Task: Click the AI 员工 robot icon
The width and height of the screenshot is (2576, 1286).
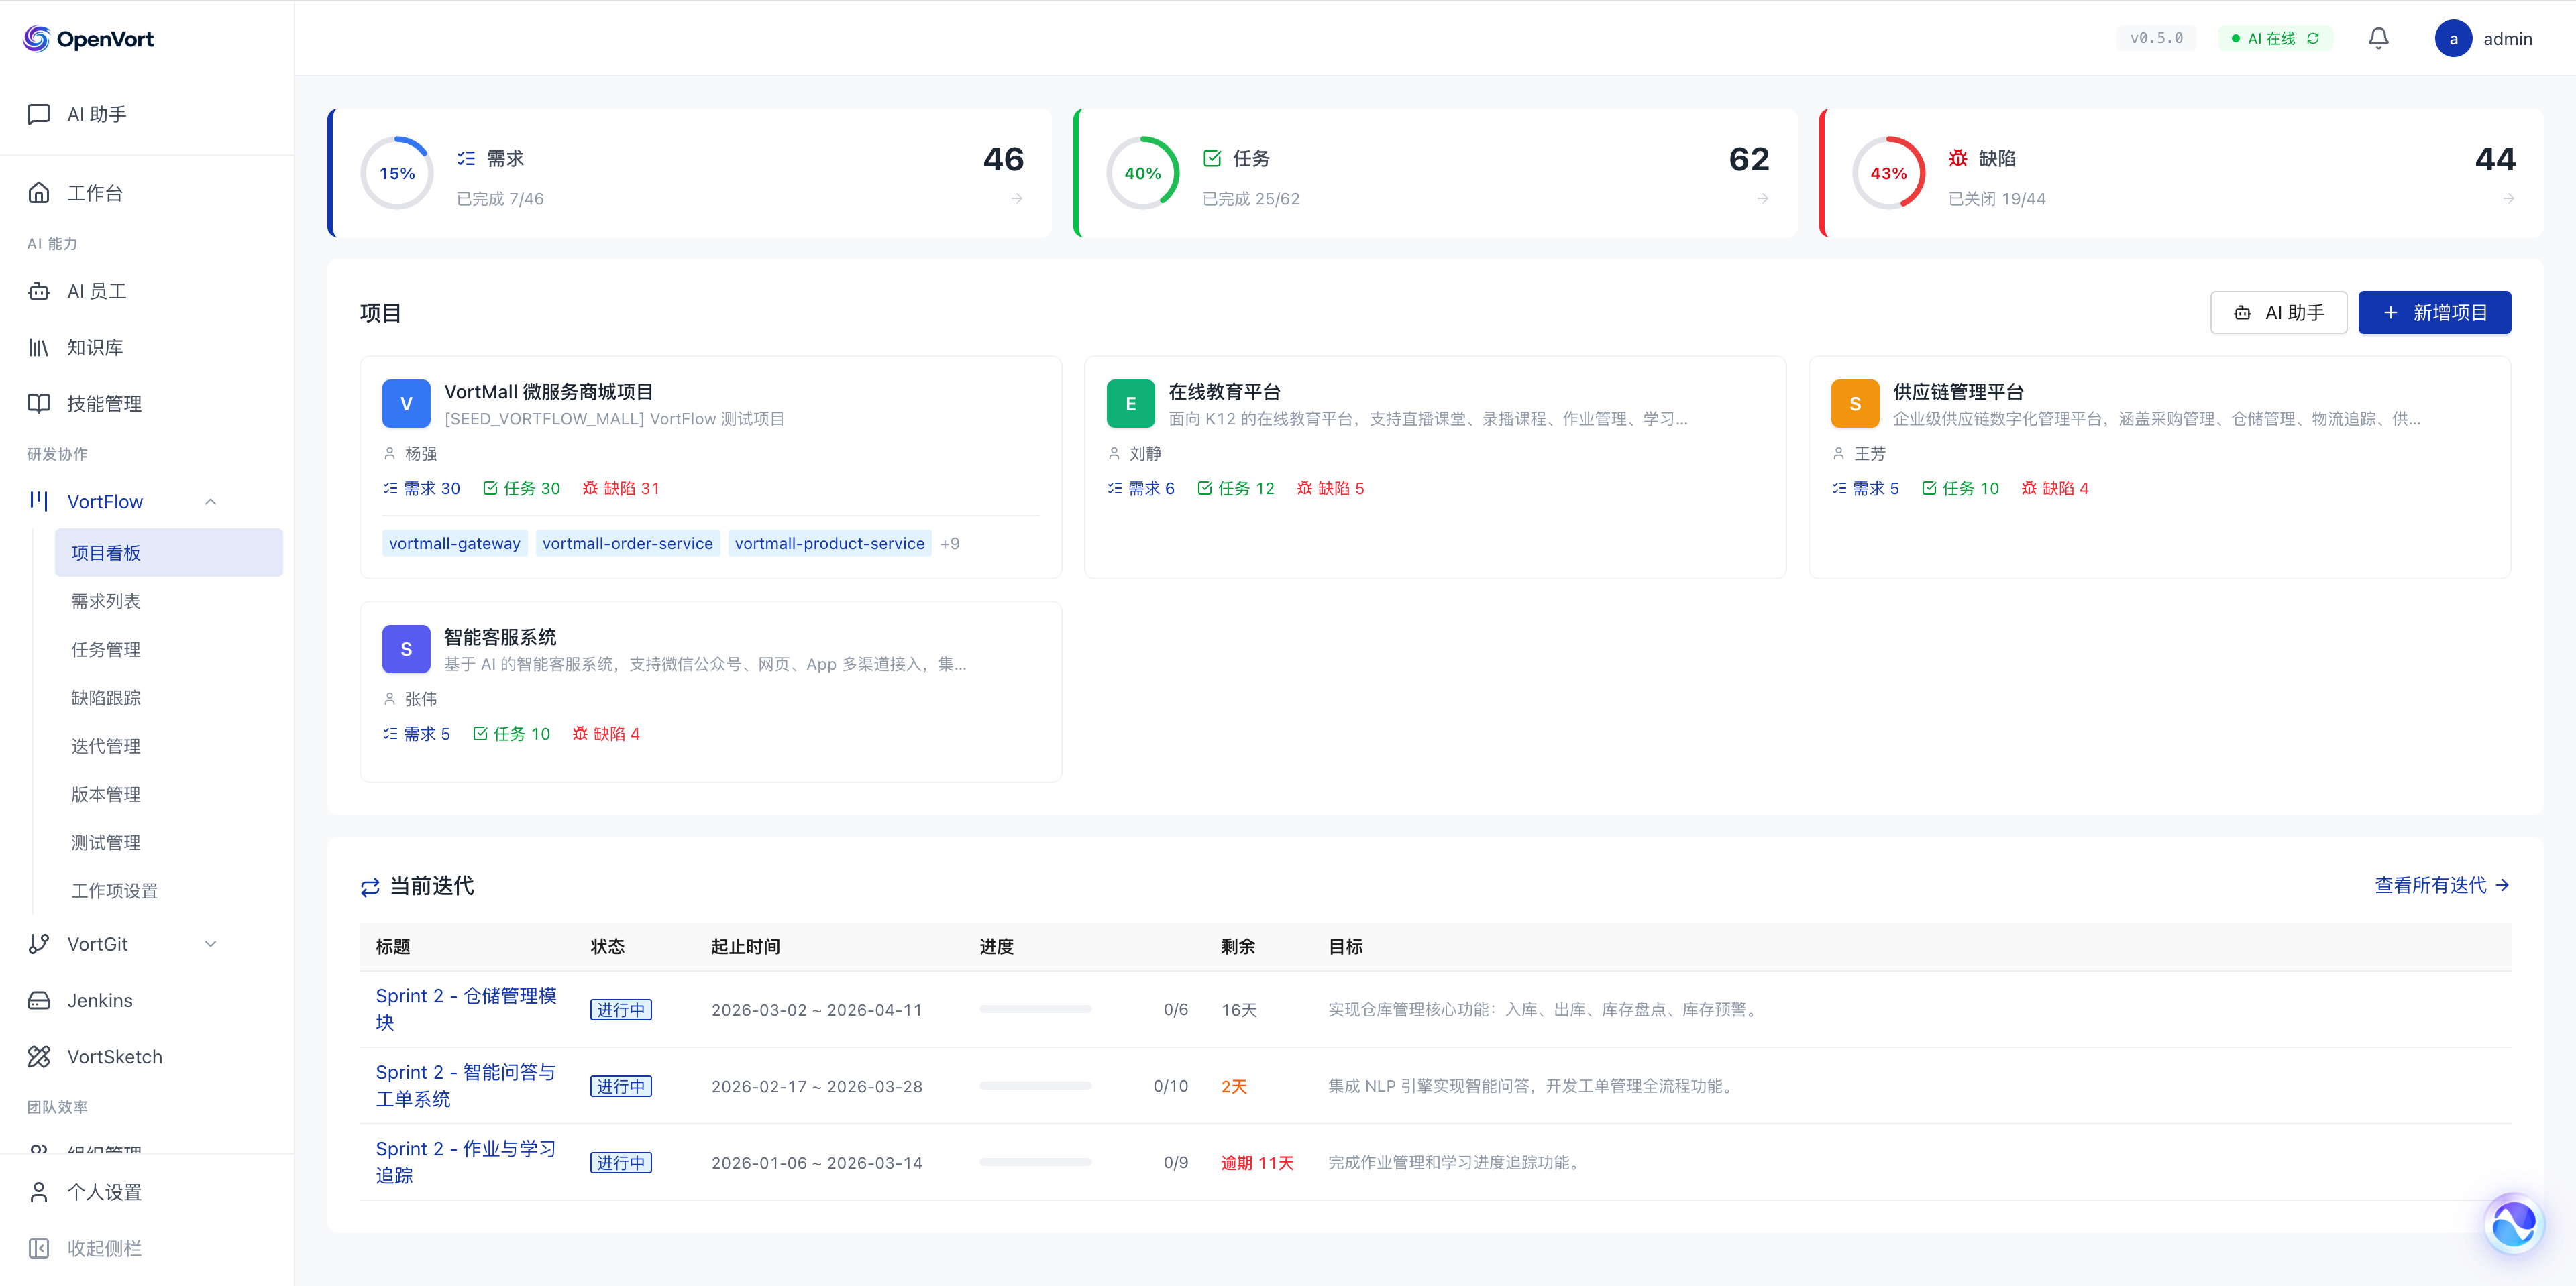Action: 39,291
